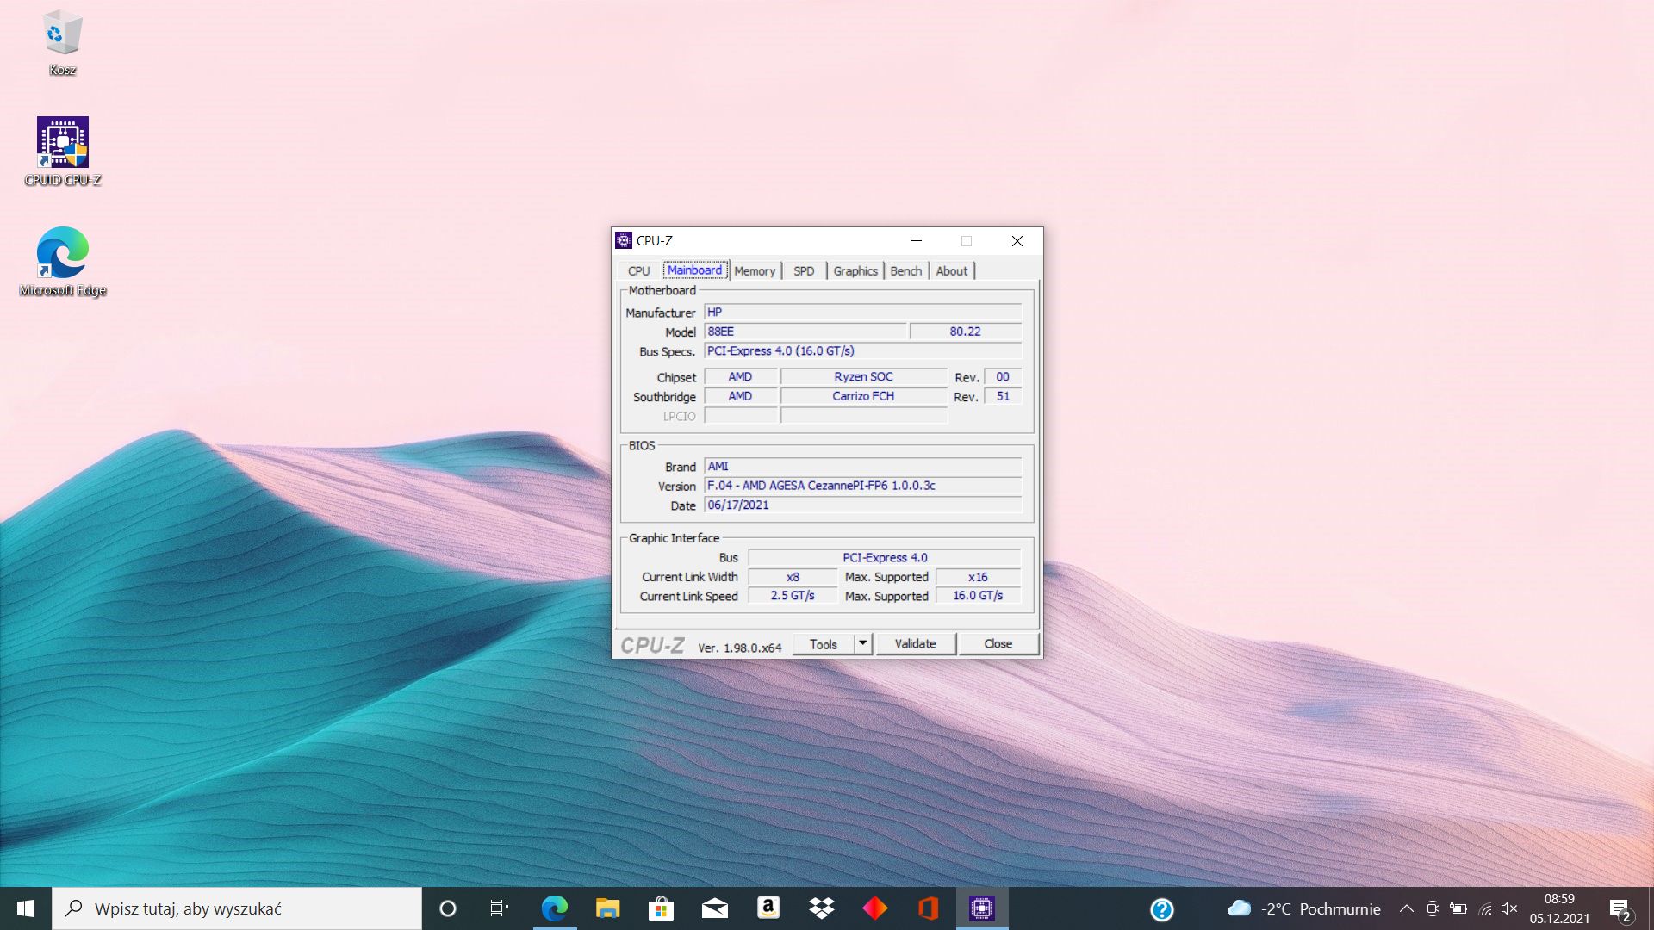Viewport: 1654px width, 930px height.
Task: Click the Cortana circle icon on taskbar
Action: (448, 908)
